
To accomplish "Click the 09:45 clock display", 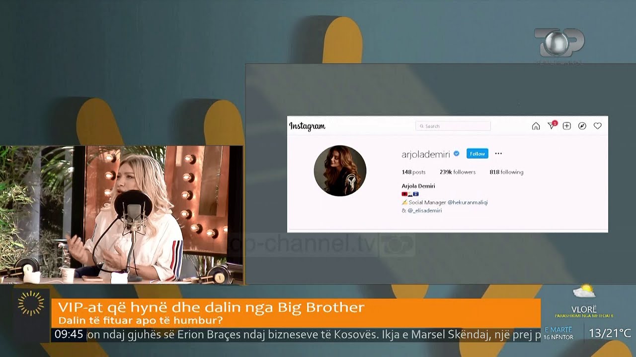I will pyautogui.click(x=69, y=335).
